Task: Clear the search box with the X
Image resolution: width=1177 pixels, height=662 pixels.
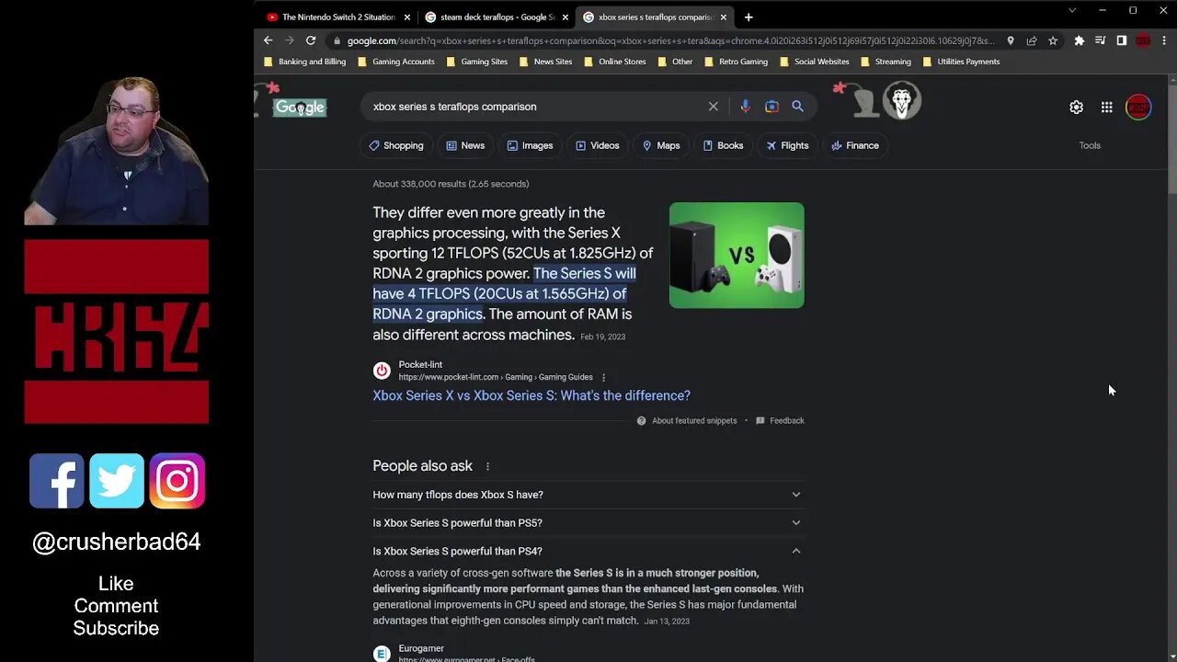Action: pos(713,107)
